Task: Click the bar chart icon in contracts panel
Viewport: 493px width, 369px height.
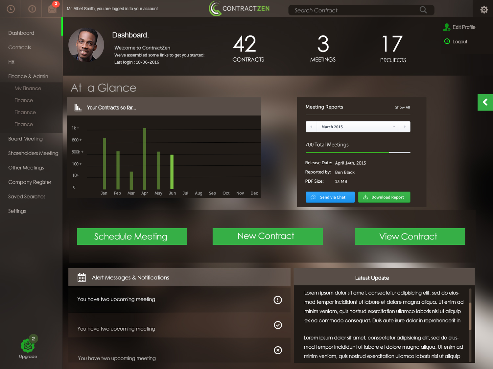Action: point(78,108)
